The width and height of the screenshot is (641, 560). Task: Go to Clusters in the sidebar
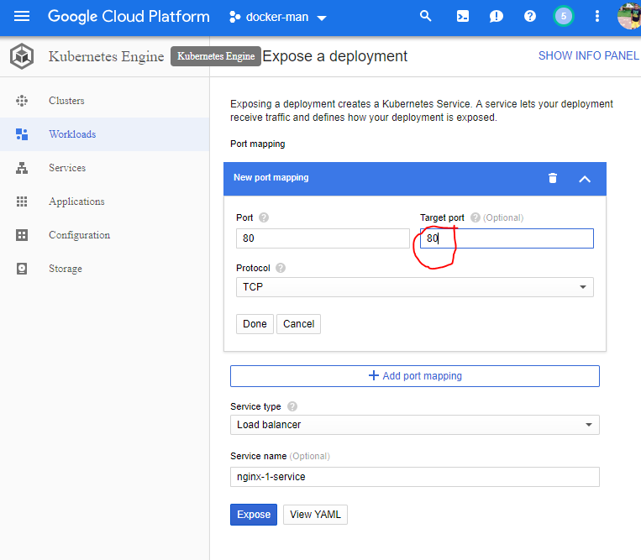pos(66,101)
